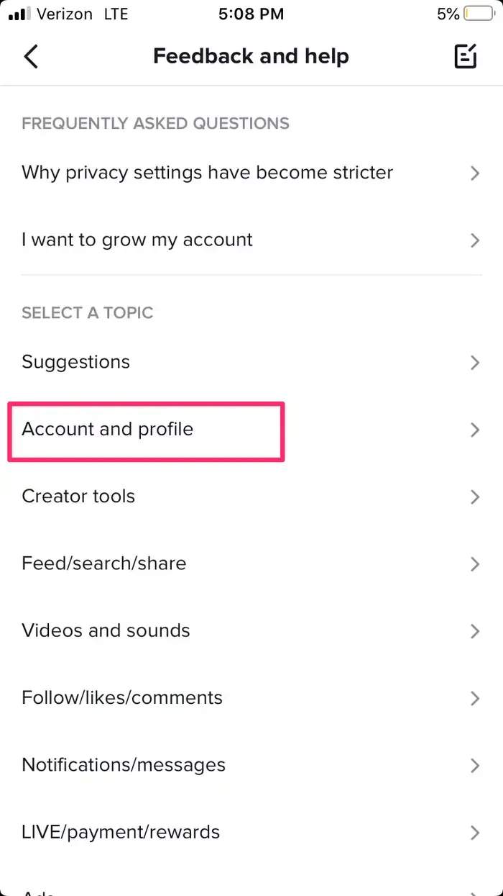
Task: Expand the Follow/likes/comments topic
Action: 122,698
